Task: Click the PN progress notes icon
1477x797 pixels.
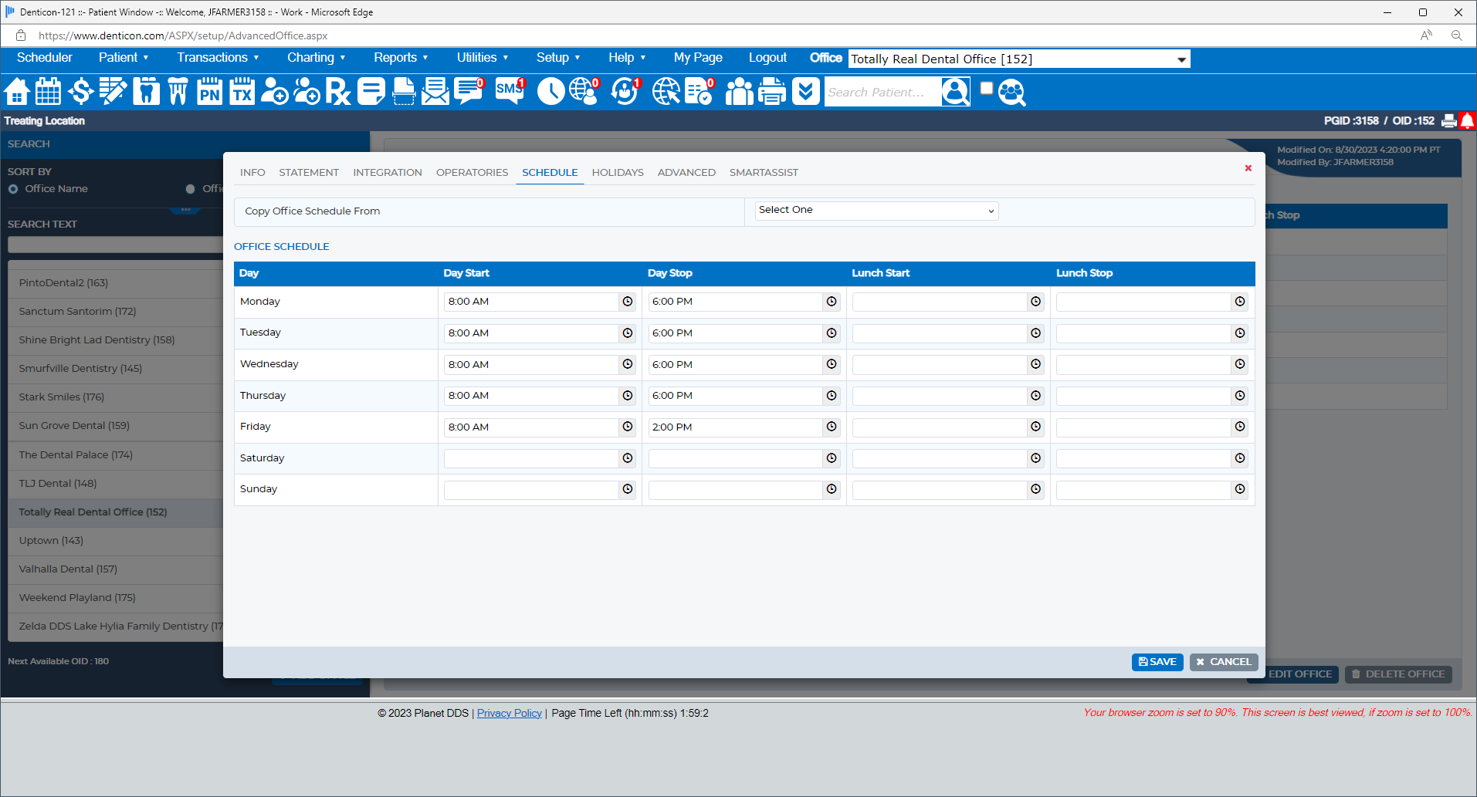Action: point(209,92)
